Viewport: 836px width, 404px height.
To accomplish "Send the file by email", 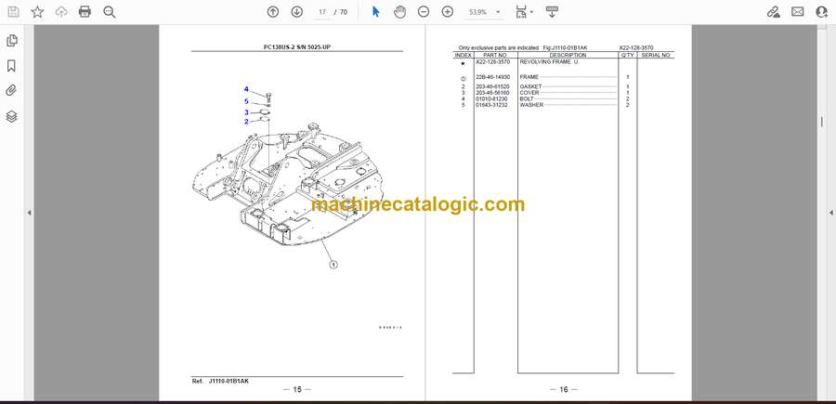I will point(798,12).
